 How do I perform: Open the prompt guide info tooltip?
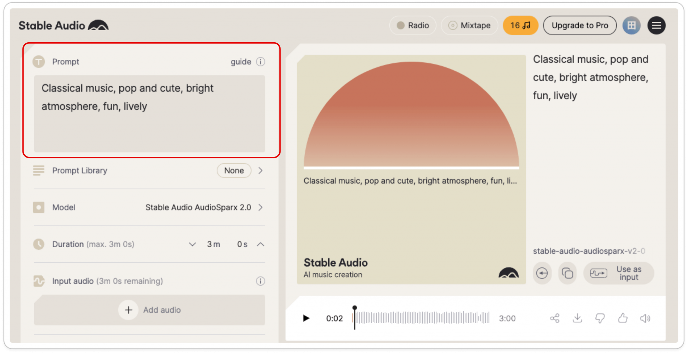(x=261, y=61)
